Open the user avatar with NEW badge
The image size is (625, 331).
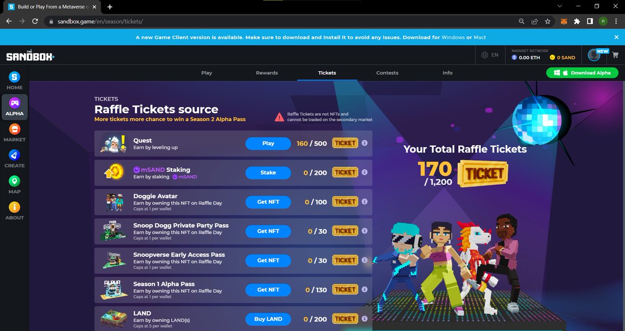pos(595,55)
